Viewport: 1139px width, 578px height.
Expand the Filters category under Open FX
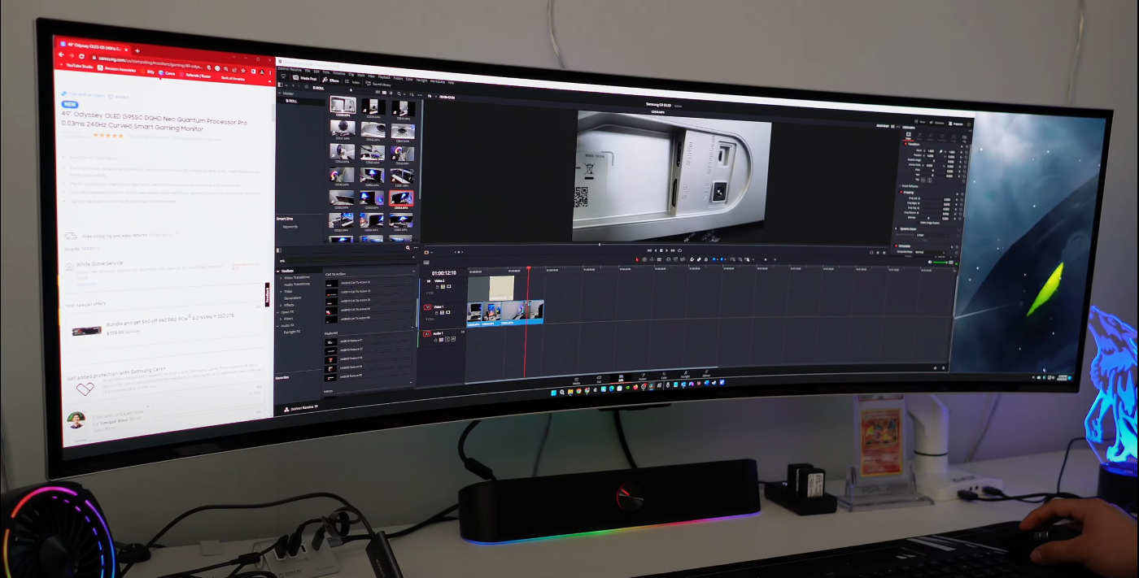point(281,319)
